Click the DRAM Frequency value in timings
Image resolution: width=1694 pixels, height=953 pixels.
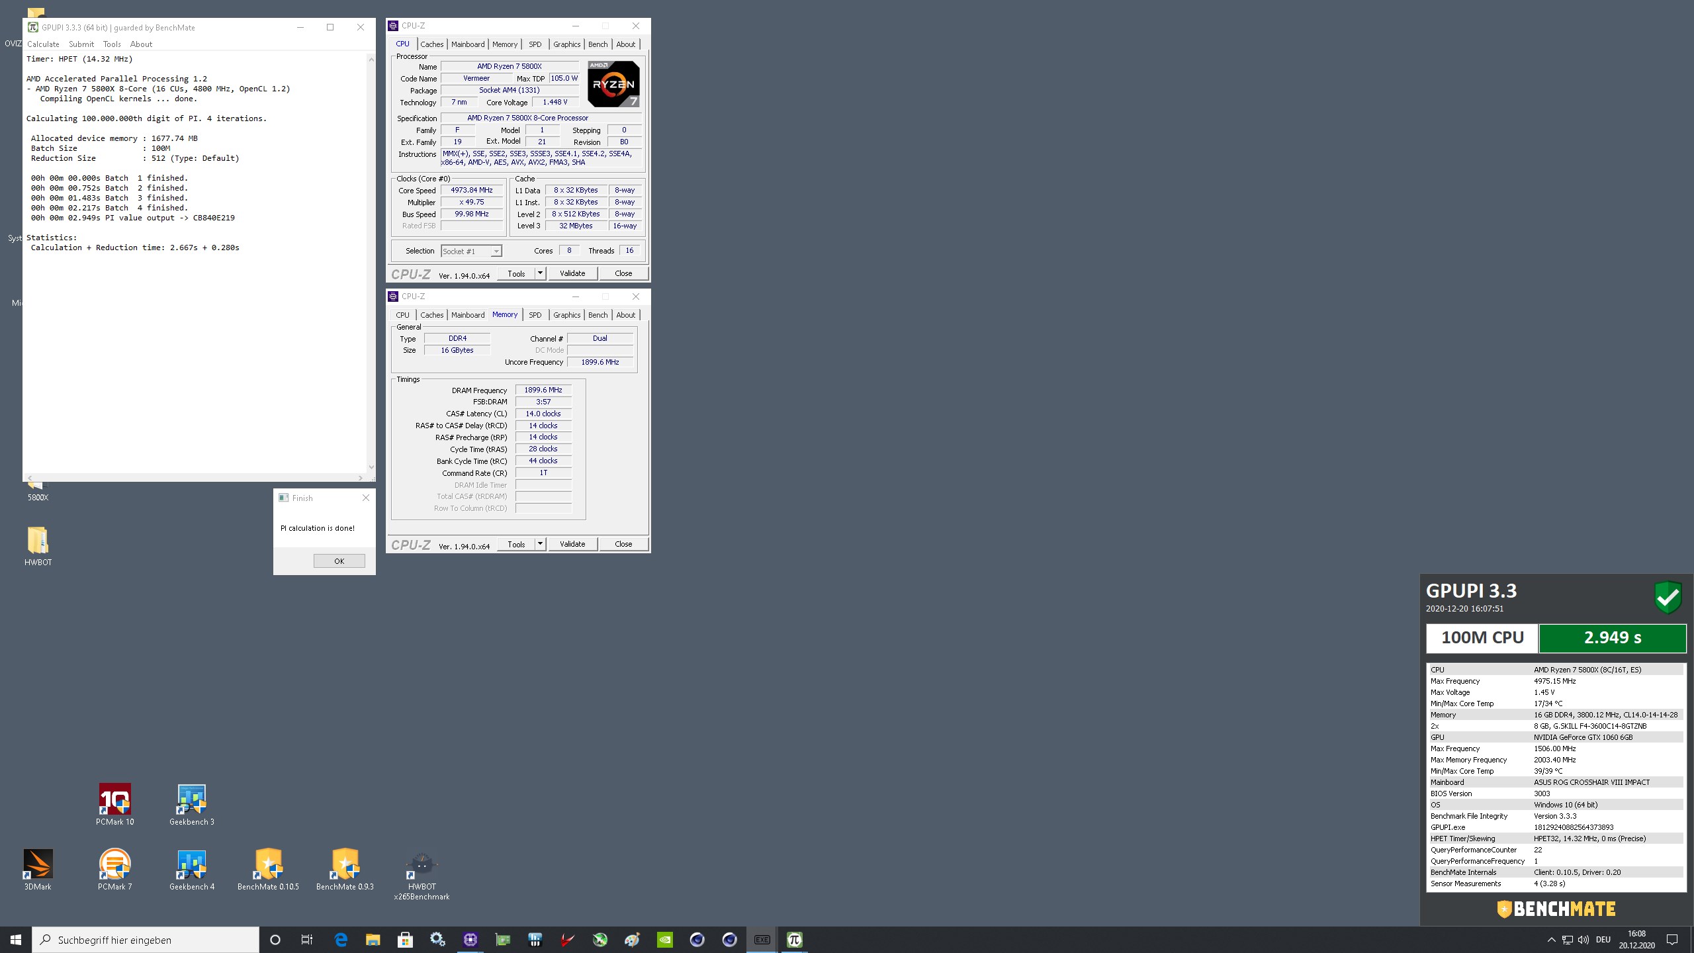pos(543,390)
